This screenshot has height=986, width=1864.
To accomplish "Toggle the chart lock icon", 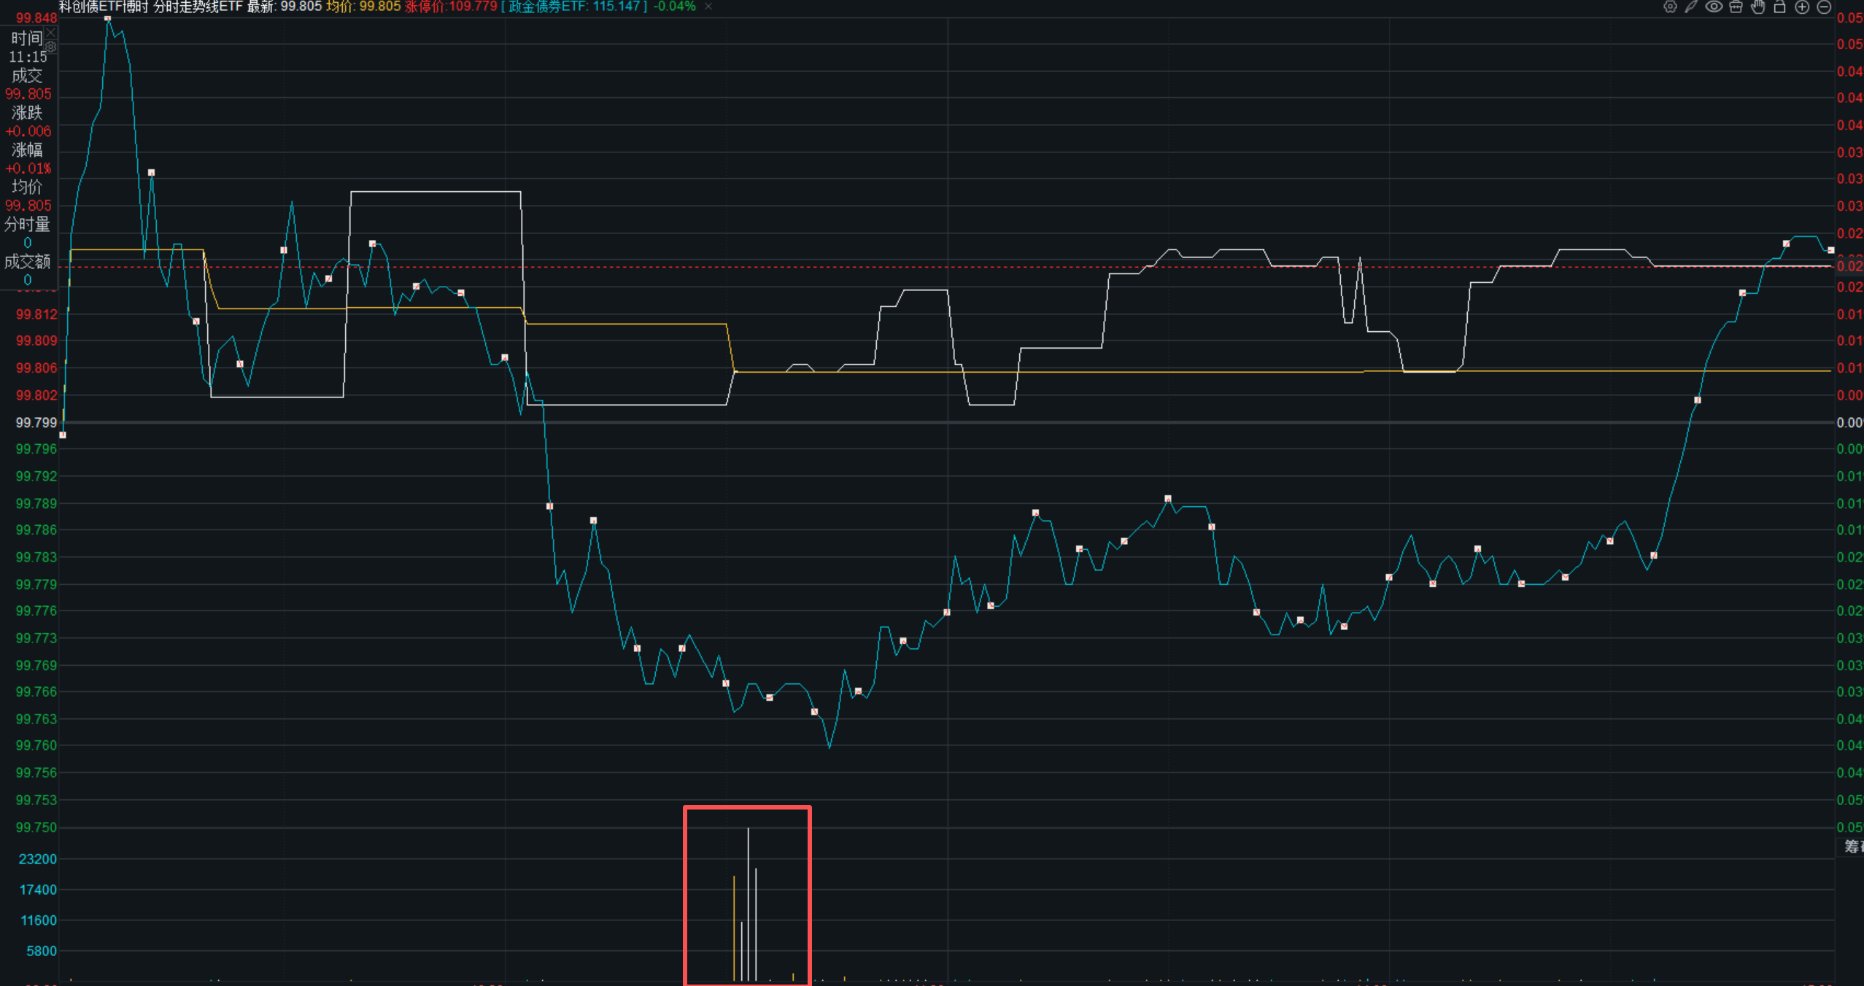I will point(1780,7).
